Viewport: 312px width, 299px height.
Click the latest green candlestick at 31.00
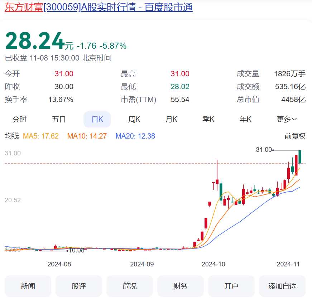point(300,157)
